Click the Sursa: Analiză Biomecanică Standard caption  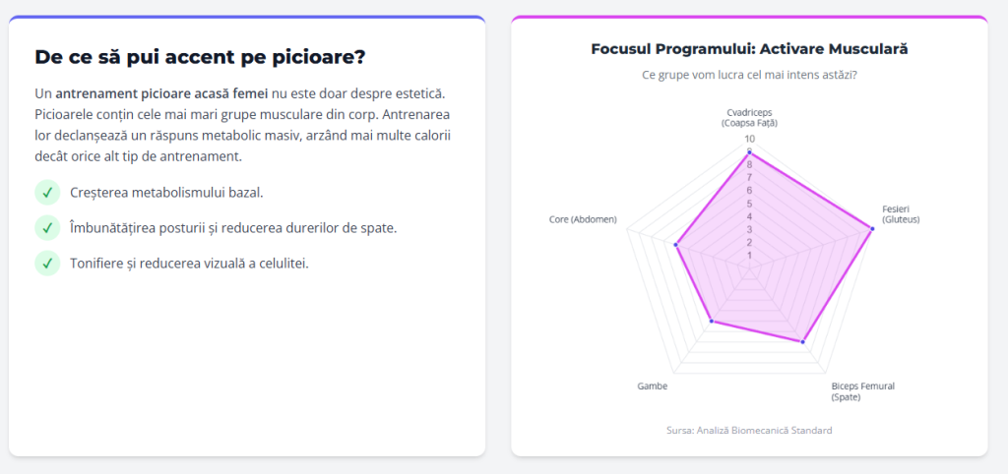coord(749,430)
